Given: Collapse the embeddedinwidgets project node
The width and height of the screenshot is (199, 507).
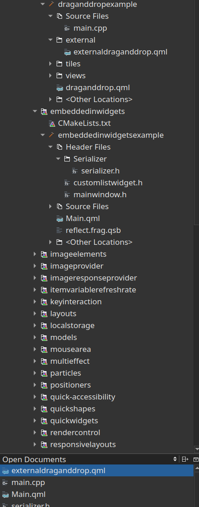Looking at the screenshot, I should 35,111.
